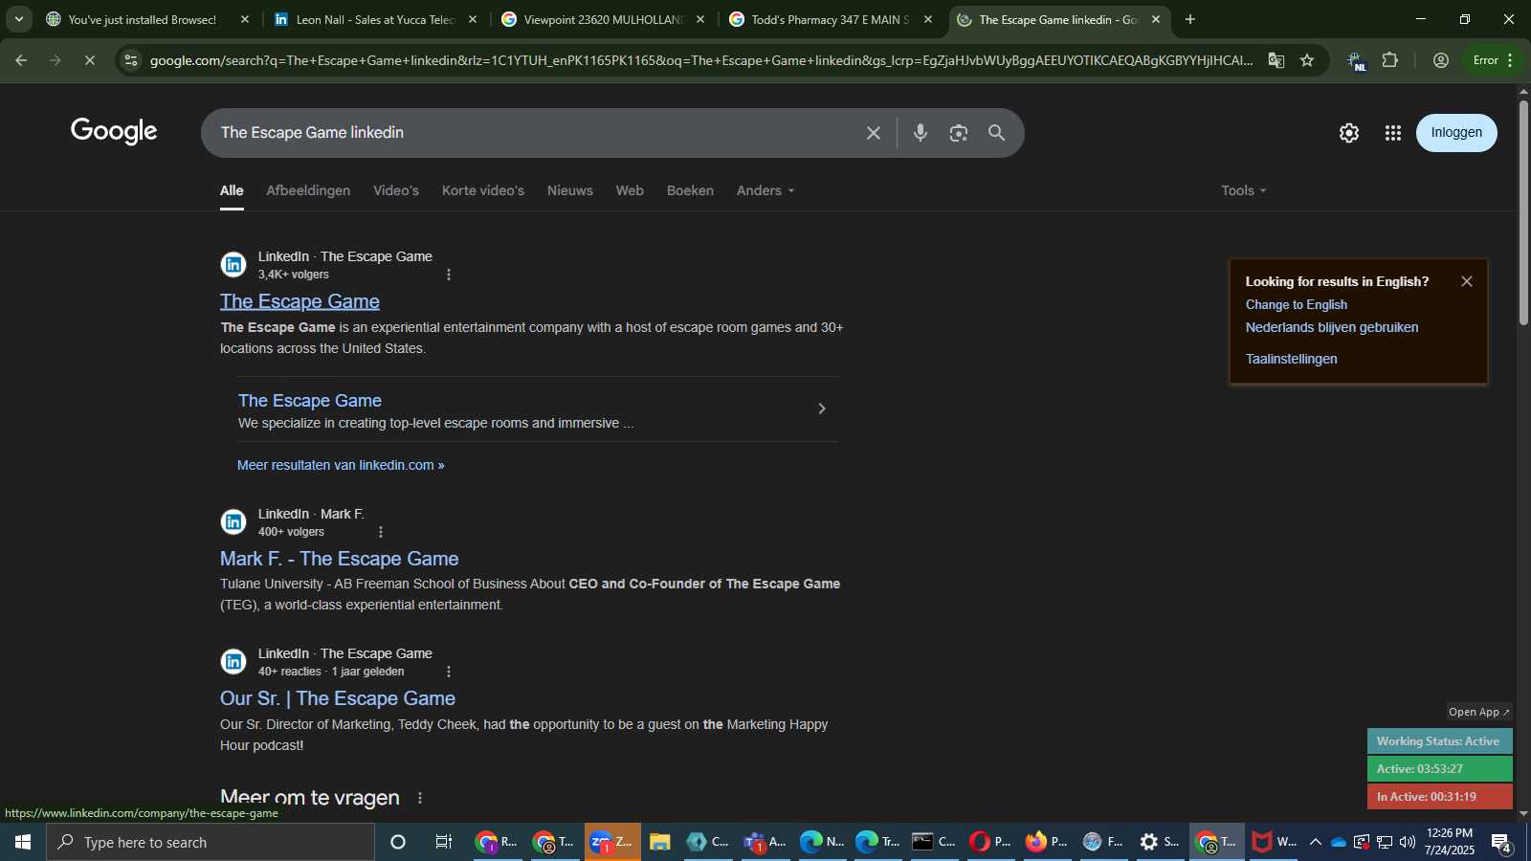Open a new browser tab with plus button
This screenshot has width=1531, height=861.
click(x=1190, y=19)
